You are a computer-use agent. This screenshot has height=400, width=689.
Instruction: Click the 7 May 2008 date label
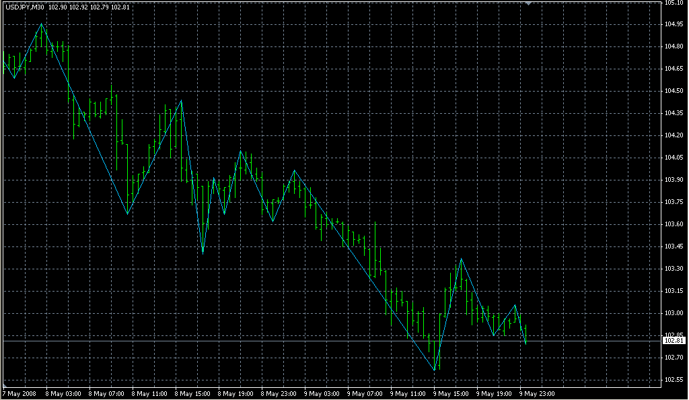point(18,393)
